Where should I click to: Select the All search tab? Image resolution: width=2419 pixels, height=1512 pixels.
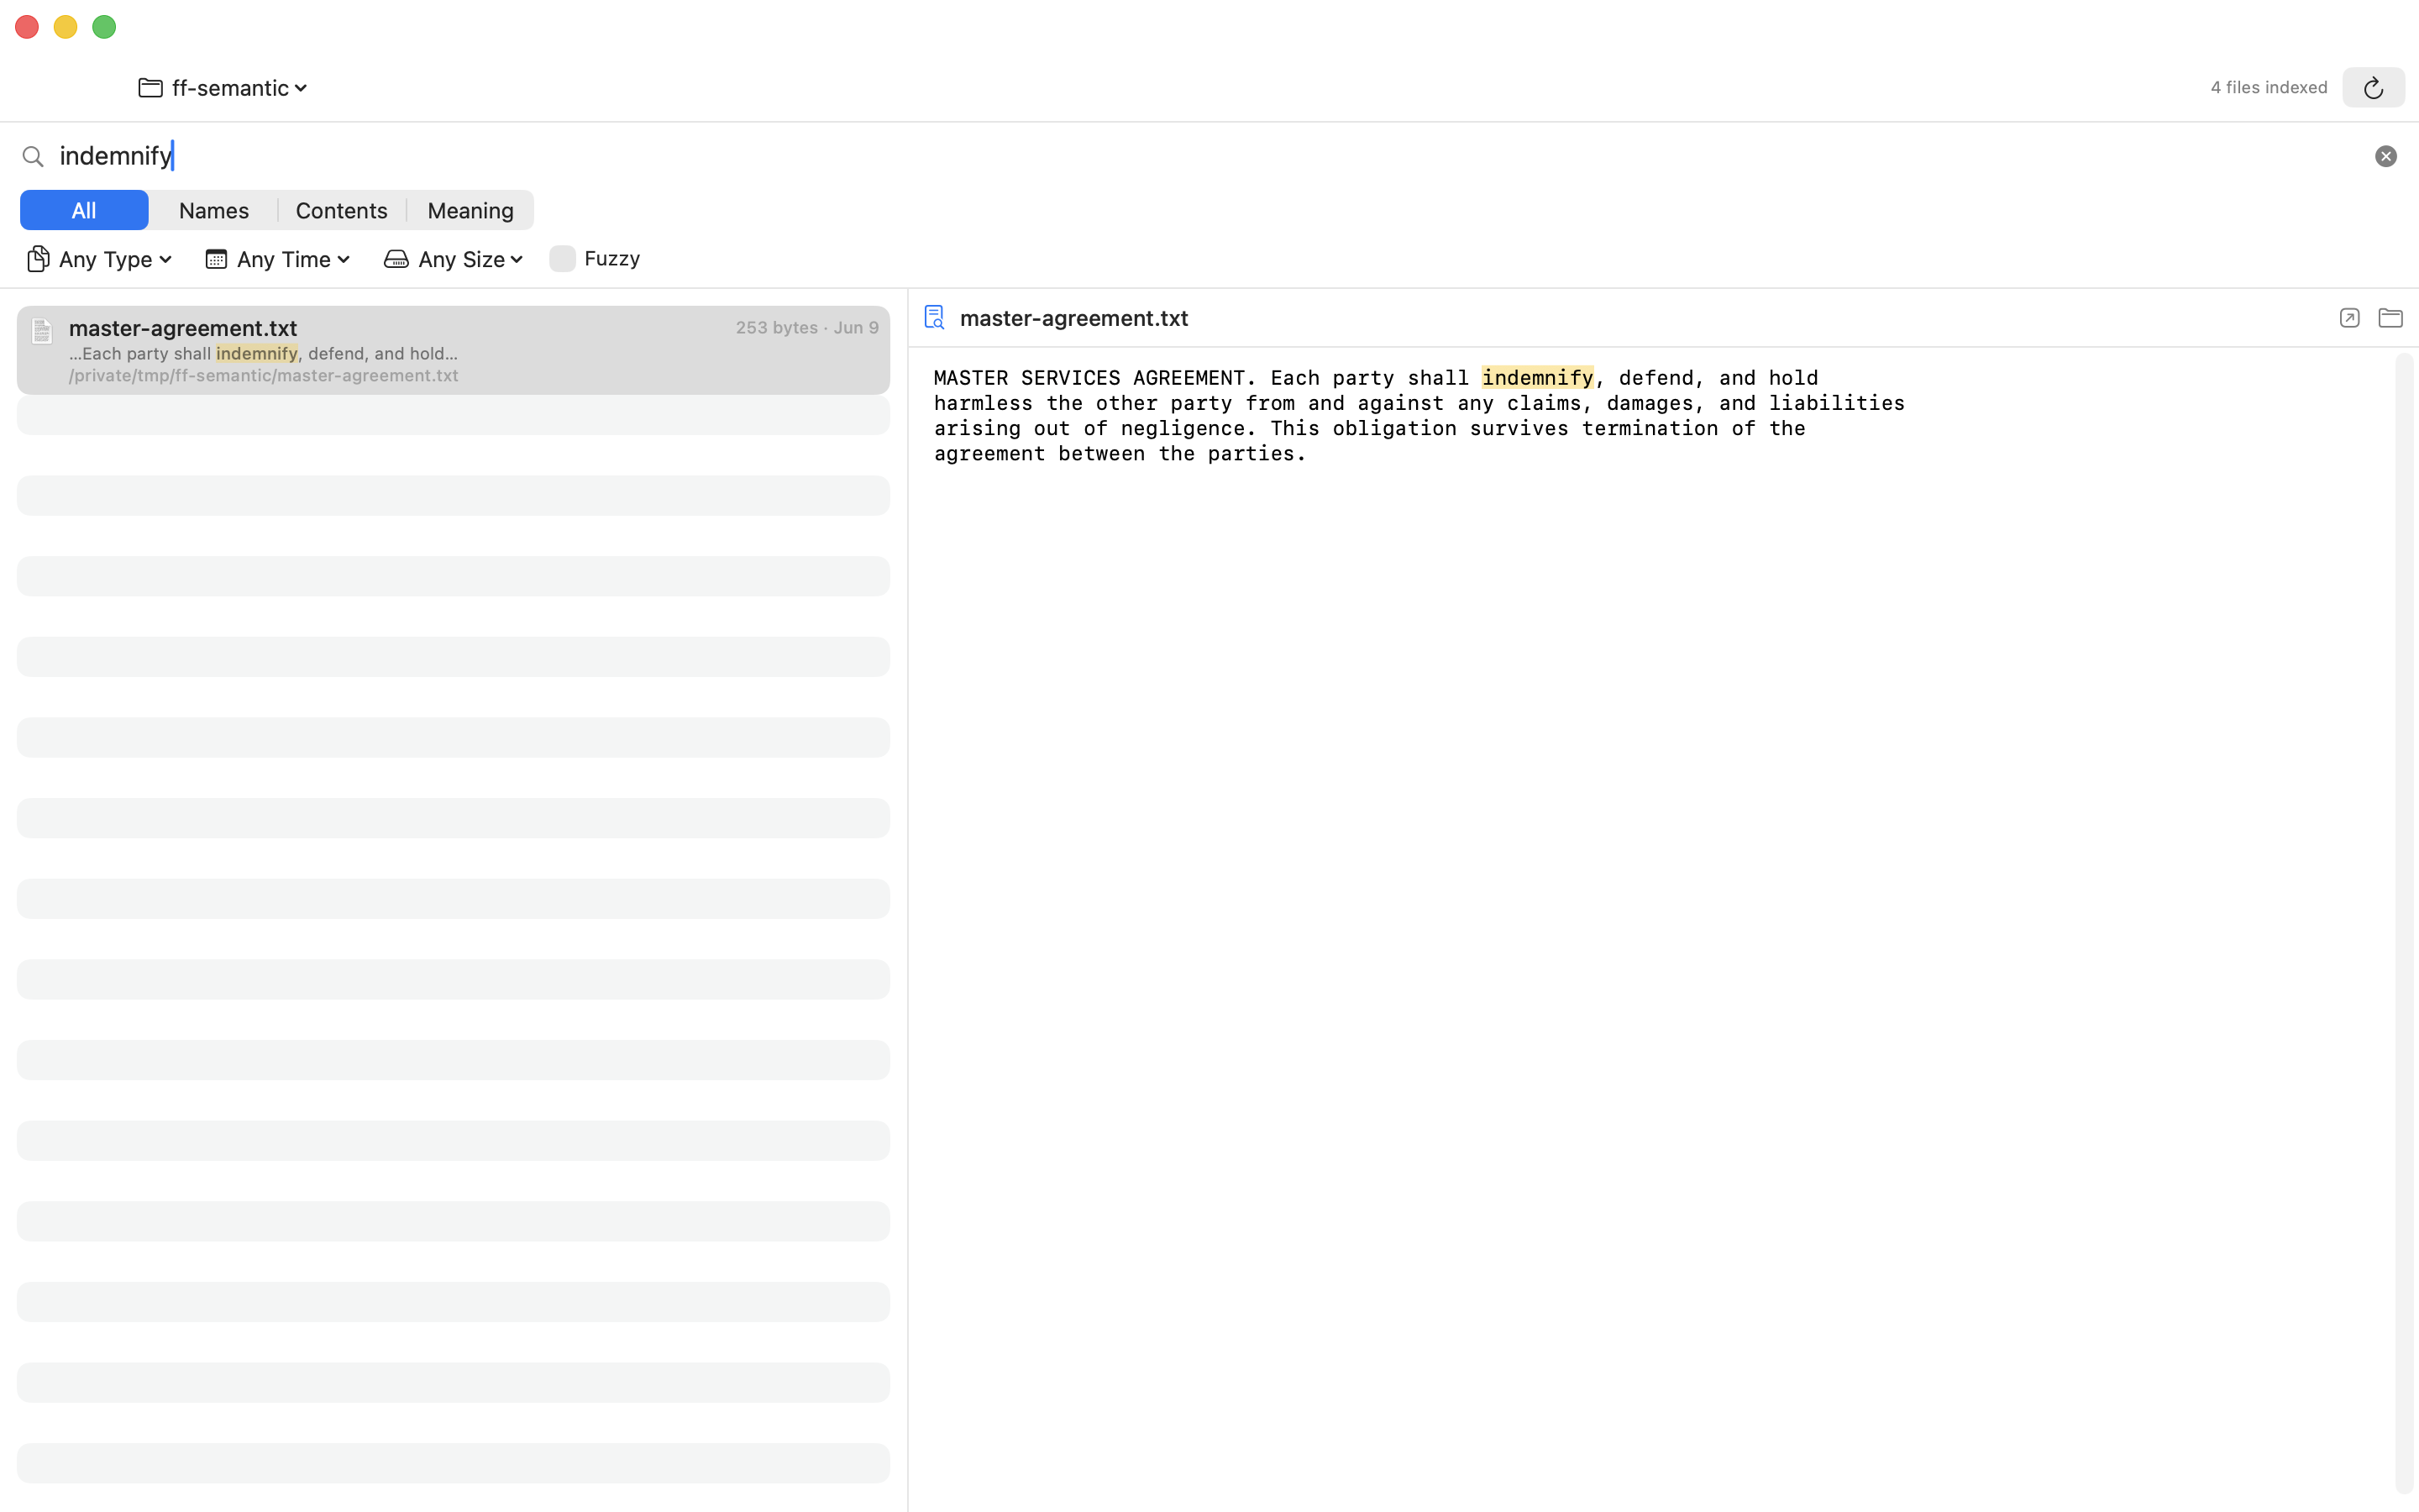(84, 210)
